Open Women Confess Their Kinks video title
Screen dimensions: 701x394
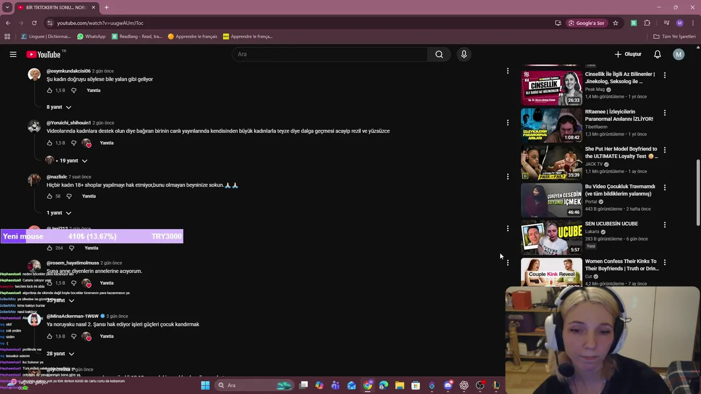tap(622, 265)
